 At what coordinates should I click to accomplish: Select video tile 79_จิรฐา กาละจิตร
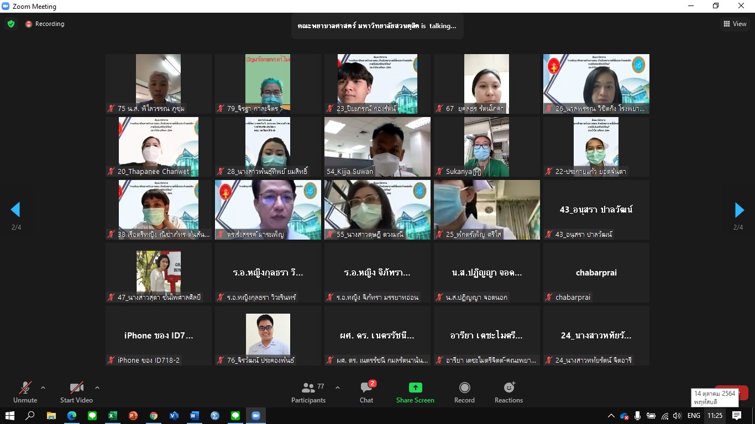(268, 84)
